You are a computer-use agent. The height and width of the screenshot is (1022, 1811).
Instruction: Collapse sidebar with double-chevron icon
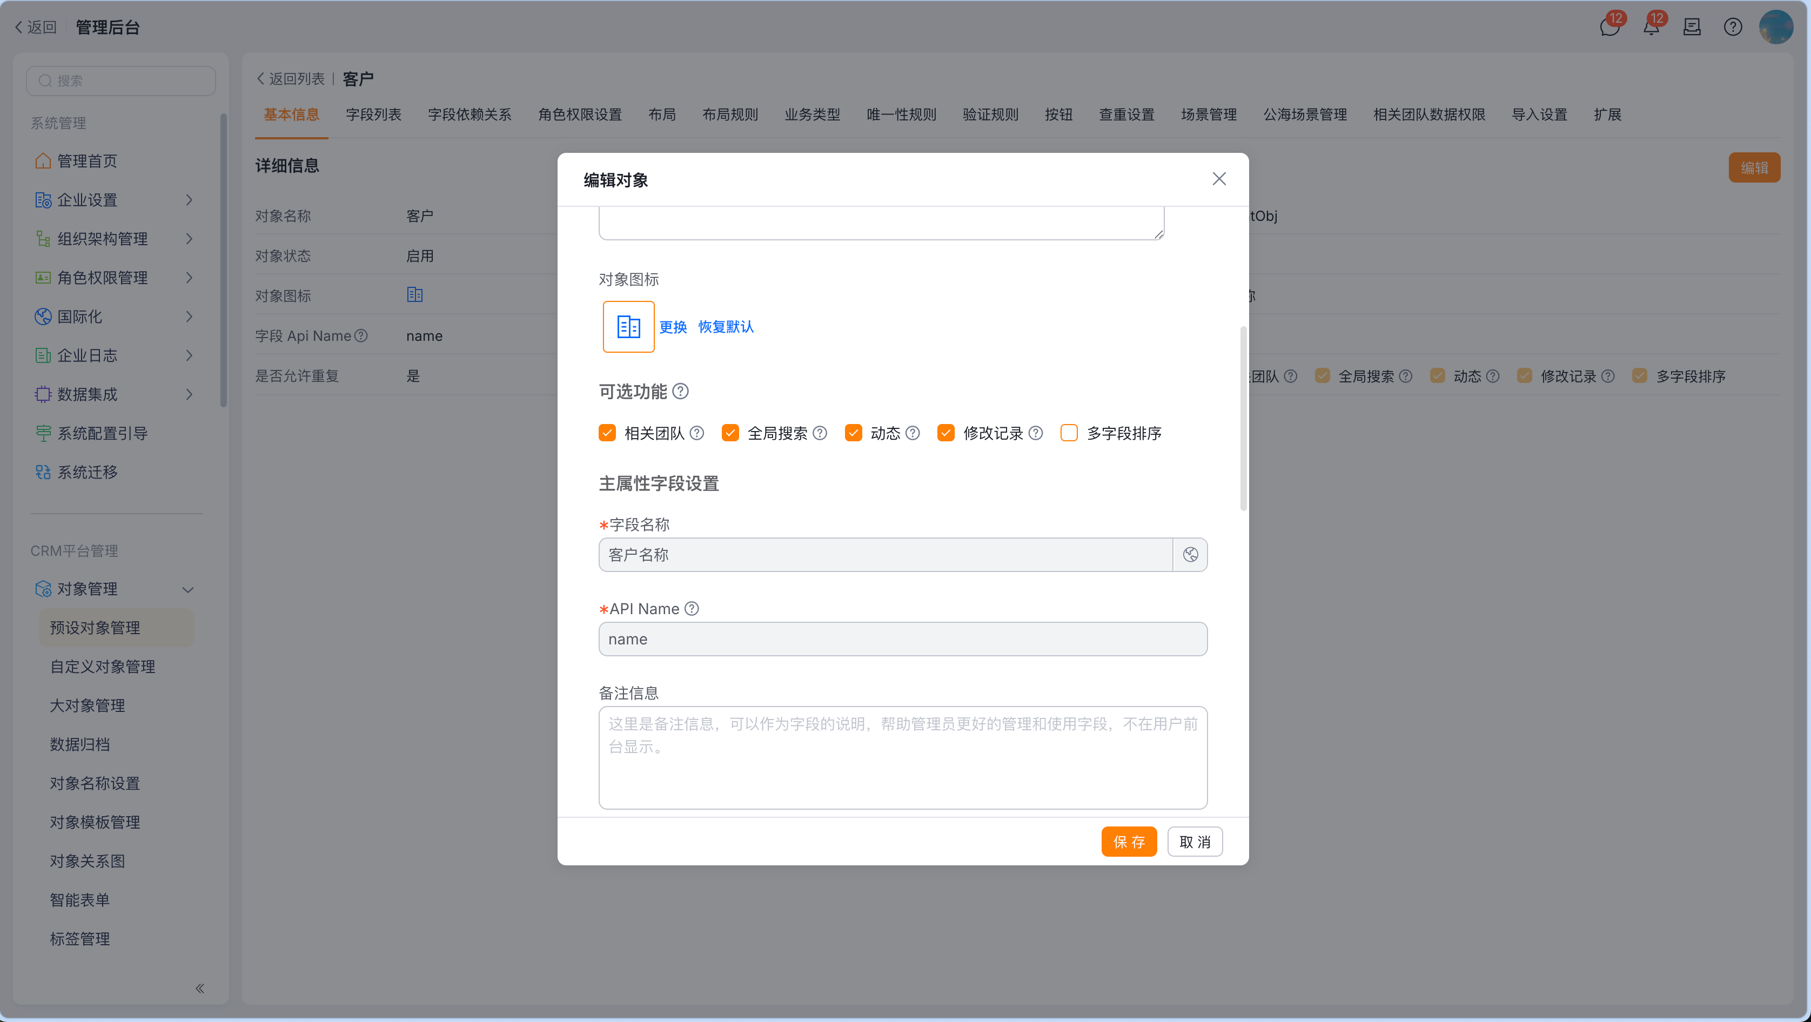pos(200,989)
